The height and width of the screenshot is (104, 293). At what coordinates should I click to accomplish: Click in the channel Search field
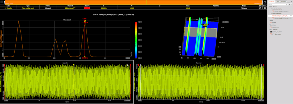pos(277,4)
